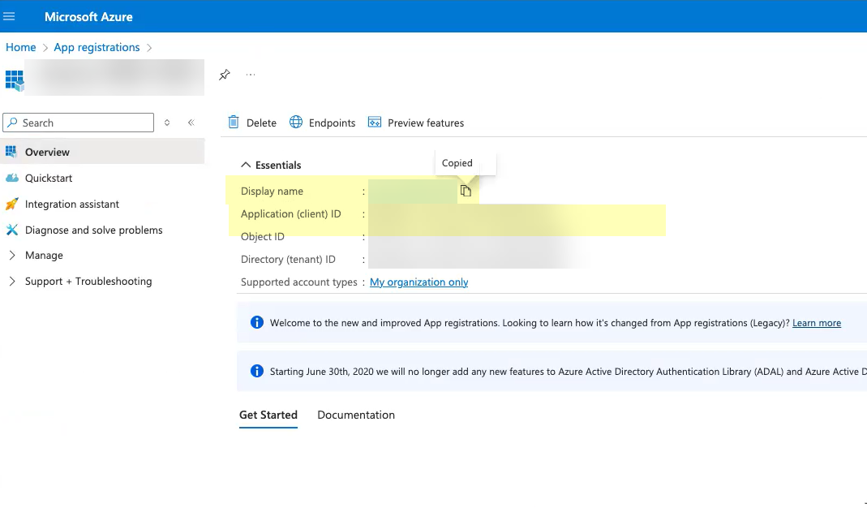The image size is (867, 508).
Task: Open Quickstart from the sidebar
Action: 49,178
